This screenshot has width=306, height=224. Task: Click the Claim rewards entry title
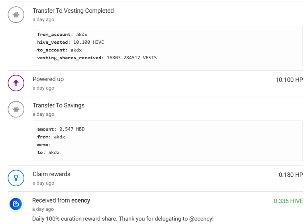click(51, 174)
